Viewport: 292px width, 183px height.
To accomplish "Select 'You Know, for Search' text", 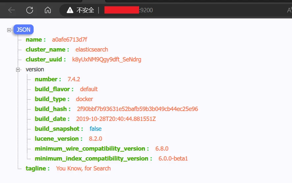I will coord(83,168).
